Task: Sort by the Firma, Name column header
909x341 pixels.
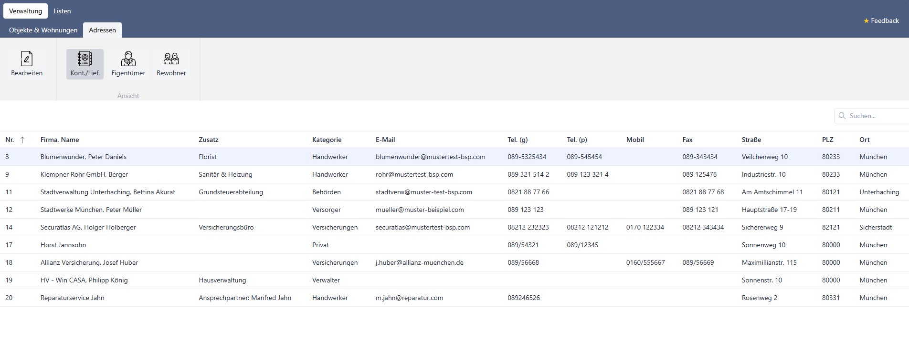Action: [x=60, y=140]
